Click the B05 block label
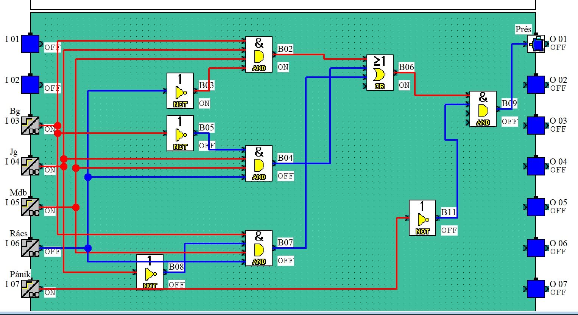Viewport: 578px width, 315px height. point(207,127)
